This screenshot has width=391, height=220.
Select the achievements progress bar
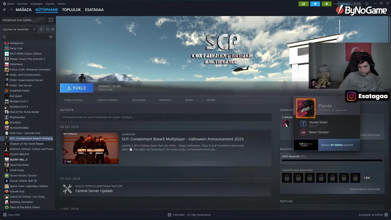(x=332, y=160)
